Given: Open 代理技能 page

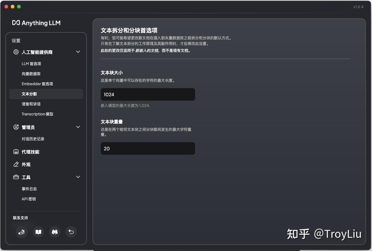Looking at the screenshot, I should click(30, 152).
